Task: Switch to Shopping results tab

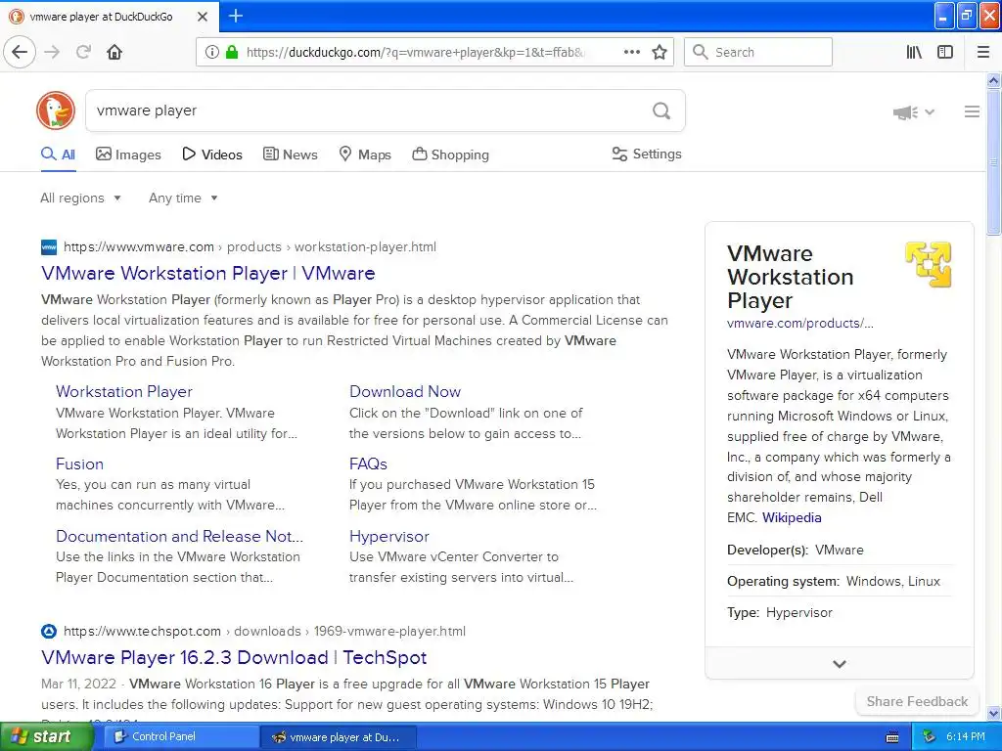Action: pos(450,155)
